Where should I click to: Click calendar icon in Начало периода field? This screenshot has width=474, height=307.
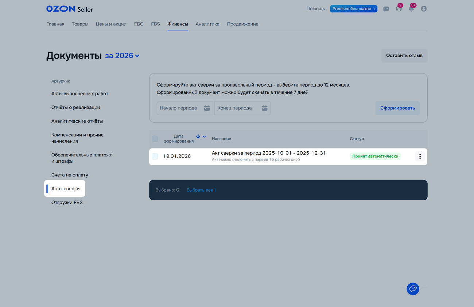coord(207,108)
